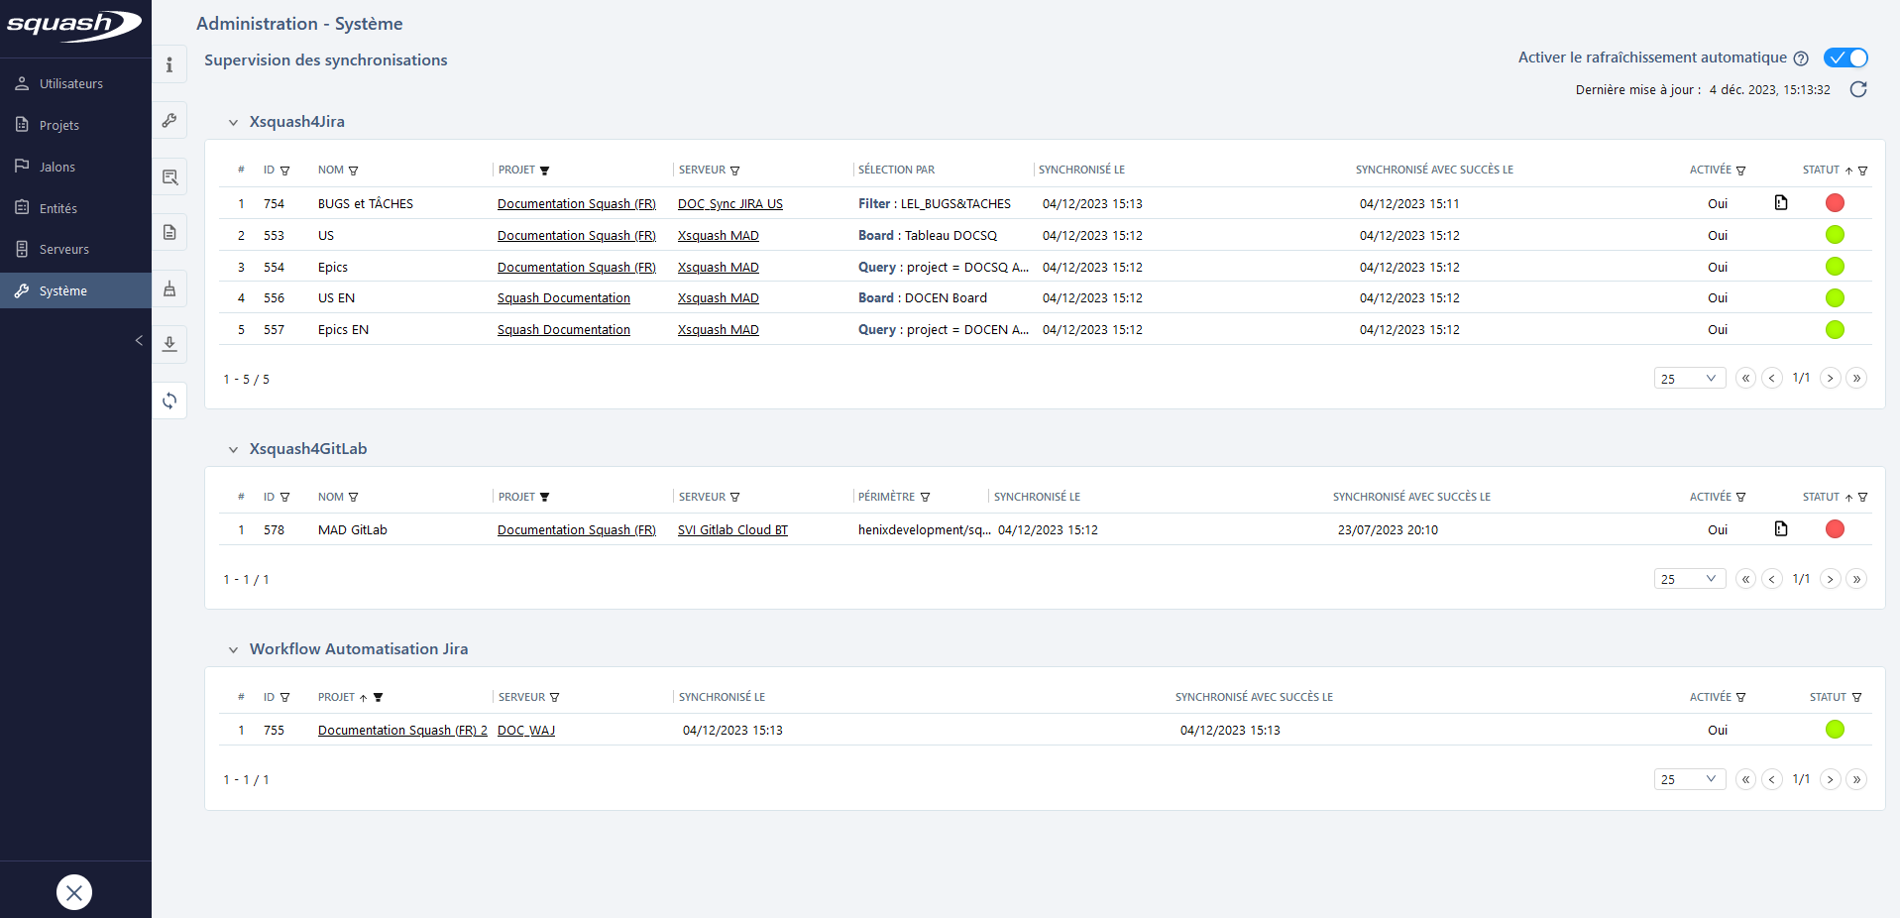Filter Xsquash4Jira table by ID
This screenshot has width=1900, height=918.
(285, 171)
